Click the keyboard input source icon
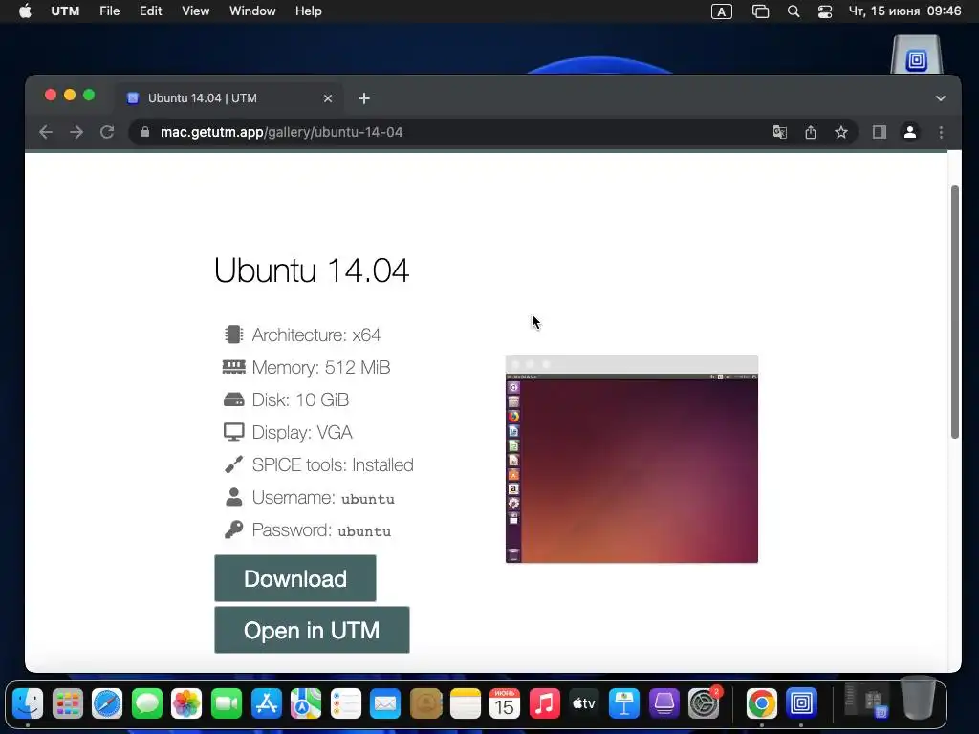 pos(722,11)
